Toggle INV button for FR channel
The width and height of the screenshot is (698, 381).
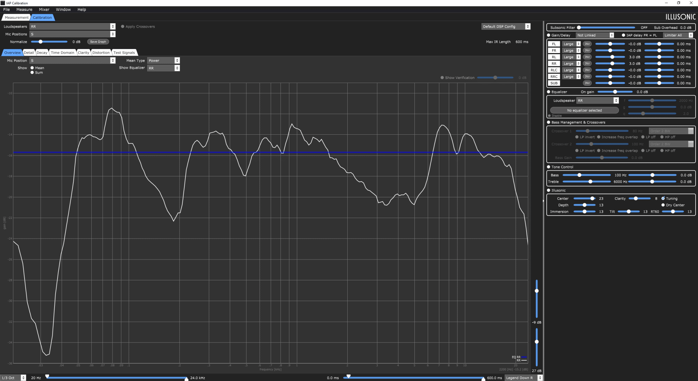coord(587,50)
